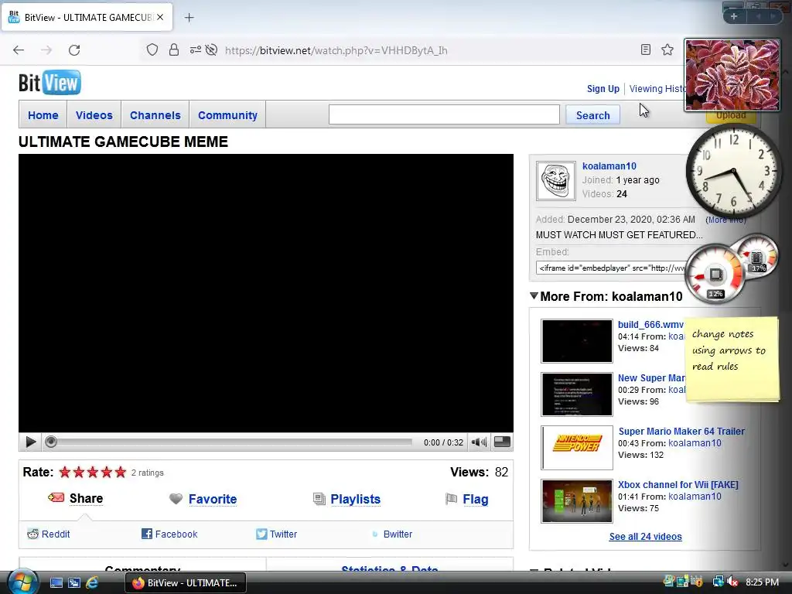792x594 pixels.
Task: Click the 8:25 PM taskbar clock
Action: click(x=762, y=582)
